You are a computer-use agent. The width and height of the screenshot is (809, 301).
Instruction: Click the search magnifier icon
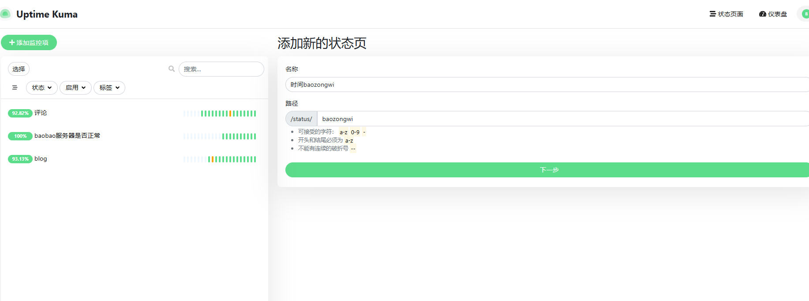click(x=172, y=69)
